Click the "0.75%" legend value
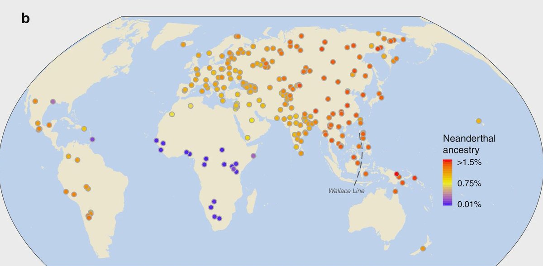Screen dimensions: 543x266 click(x=469, y=184)
